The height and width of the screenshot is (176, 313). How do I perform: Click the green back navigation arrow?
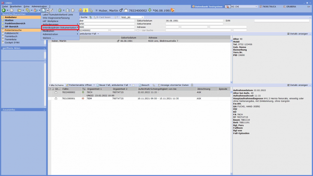coord(4,10)
